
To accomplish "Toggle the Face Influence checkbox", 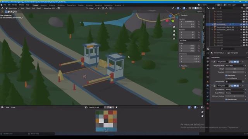I will [226, 78].
